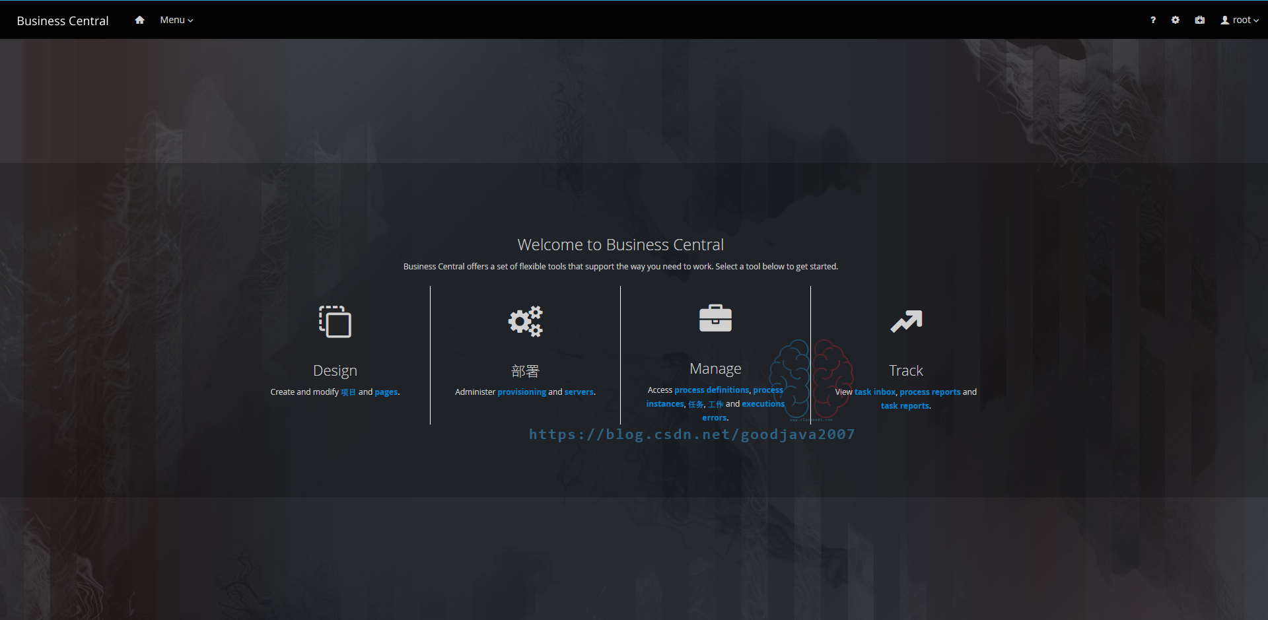1268x620 pixels.
Task: Click the Welcome to Business Central title
Action: click(x=621, y=245)
